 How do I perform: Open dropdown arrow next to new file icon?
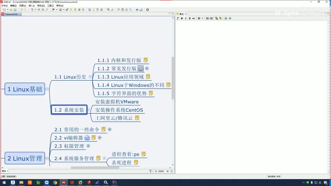7,10
